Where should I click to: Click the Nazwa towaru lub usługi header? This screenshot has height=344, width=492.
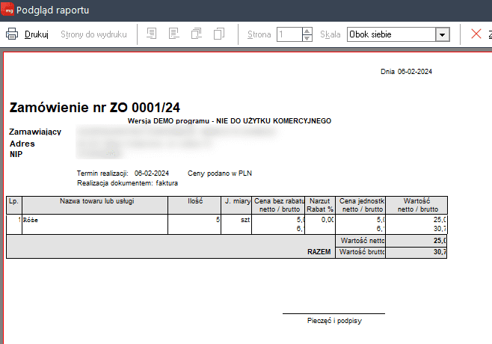(x=96, y=201)
